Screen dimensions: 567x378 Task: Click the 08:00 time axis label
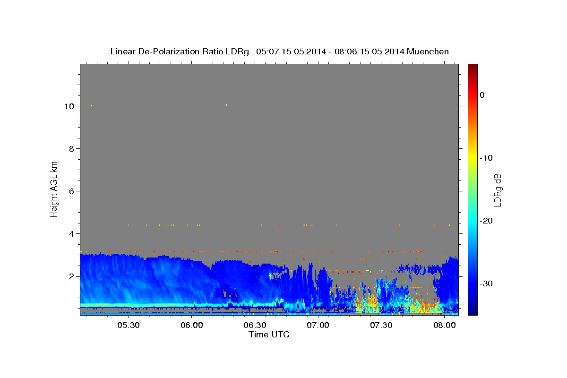click(x=445, y=326)
